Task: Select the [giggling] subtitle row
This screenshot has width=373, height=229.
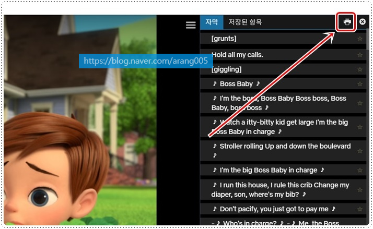Action: tap(283, 69)
